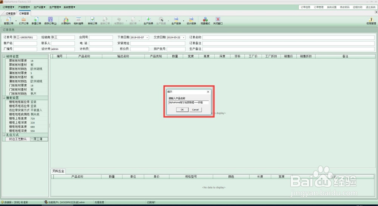Open the dropdown arrow next to 生产报表
This screenshot has height=206, width=378.
tap(183, 21)
